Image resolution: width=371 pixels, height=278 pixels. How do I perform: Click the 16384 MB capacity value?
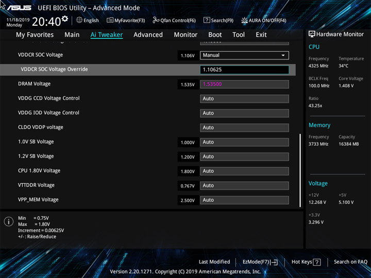[349, 144]
